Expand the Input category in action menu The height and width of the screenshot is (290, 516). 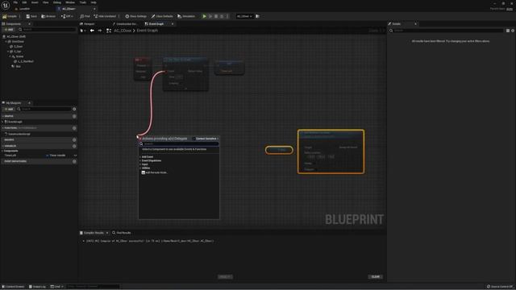click(x=140, y=164)
